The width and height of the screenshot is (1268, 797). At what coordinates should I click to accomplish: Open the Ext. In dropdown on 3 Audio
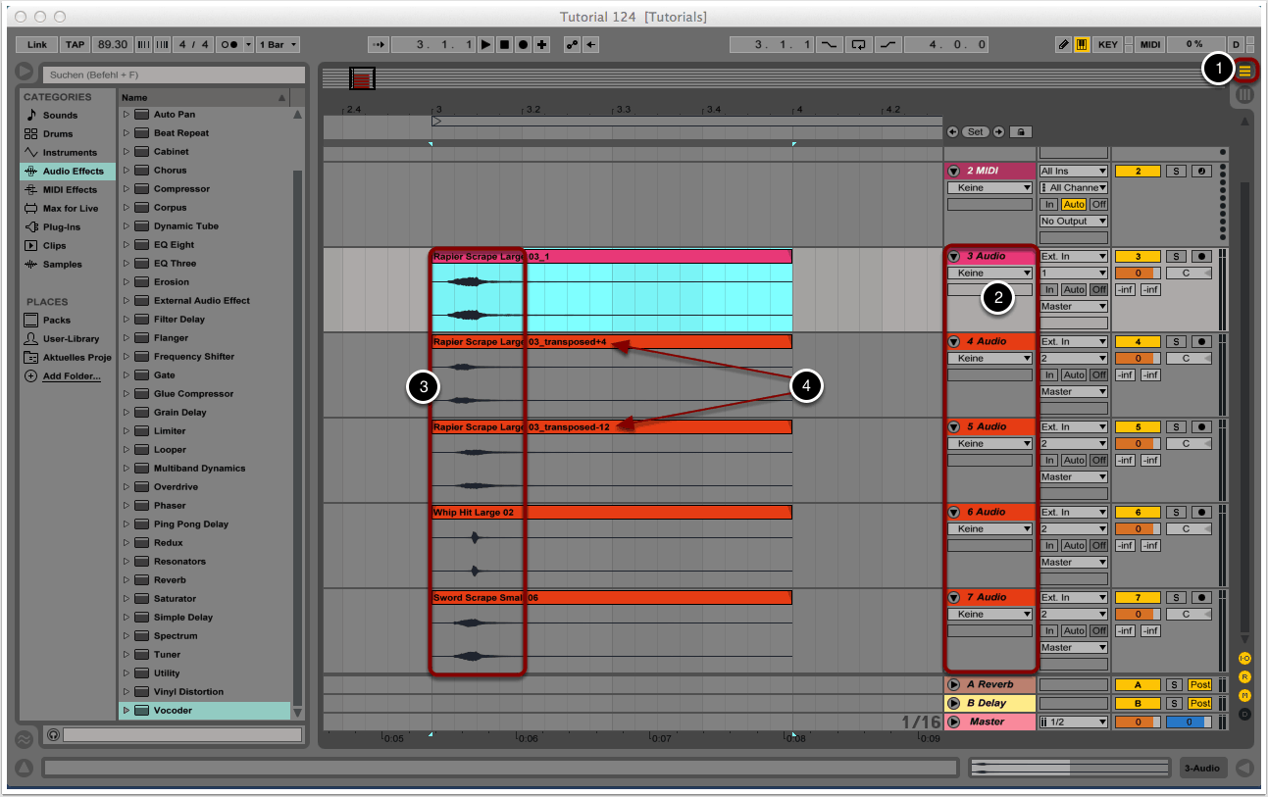coord(1074,257)
